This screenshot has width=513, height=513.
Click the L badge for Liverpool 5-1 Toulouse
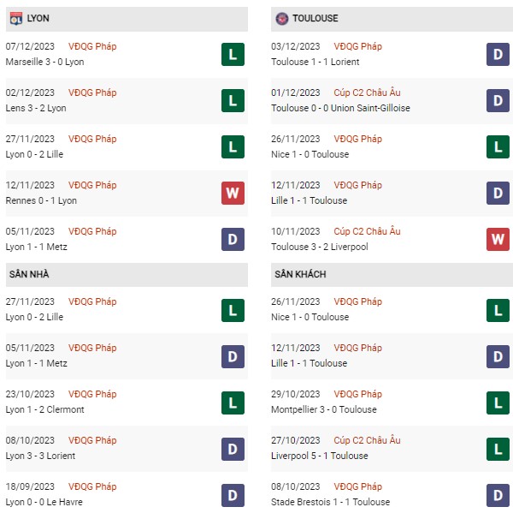(498, 449)
